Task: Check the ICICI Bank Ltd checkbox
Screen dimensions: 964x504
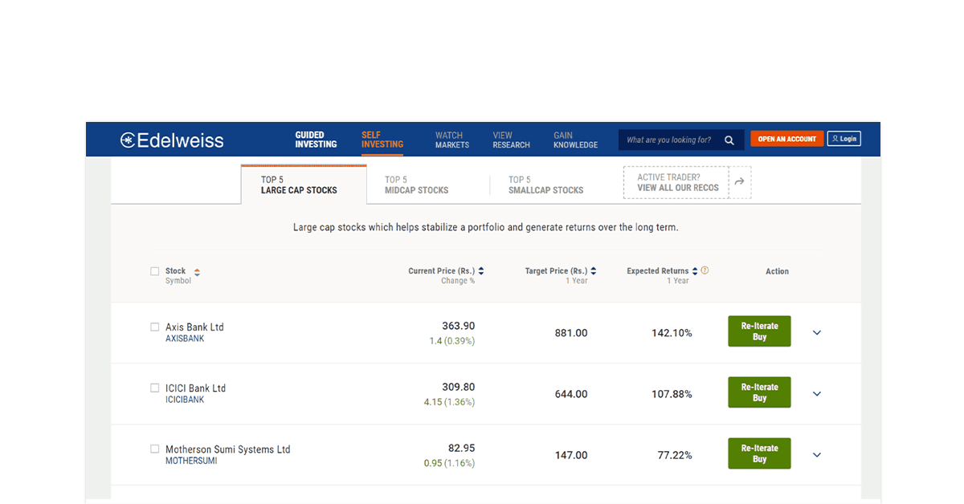Action: pos(155,388)
